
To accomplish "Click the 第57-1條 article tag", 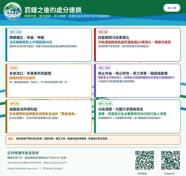I will [103, 32].
